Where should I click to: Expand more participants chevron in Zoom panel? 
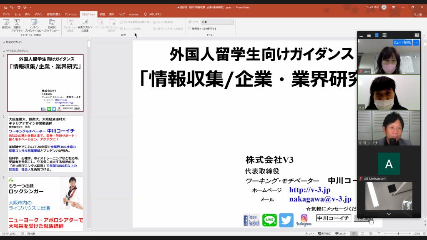[389, 214]
